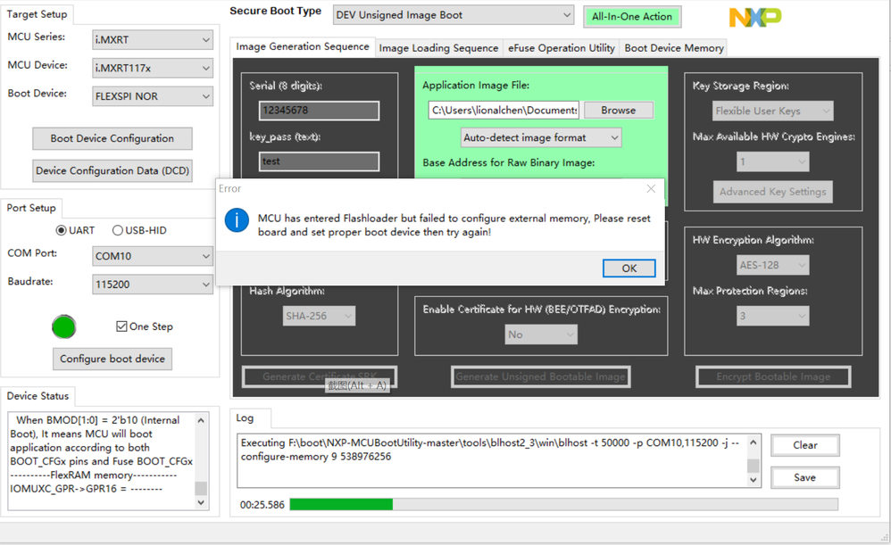
Task: Click scroll-up arrow in Device Status box
Action: (201, 420)
